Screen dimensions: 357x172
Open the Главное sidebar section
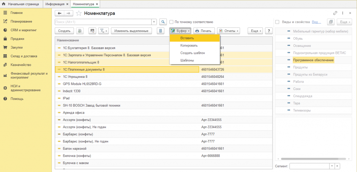click(16, 13)
